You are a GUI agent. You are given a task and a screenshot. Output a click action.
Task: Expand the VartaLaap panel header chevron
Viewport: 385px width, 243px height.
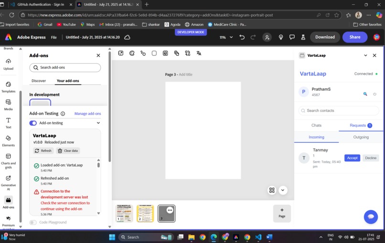point(365,55)
